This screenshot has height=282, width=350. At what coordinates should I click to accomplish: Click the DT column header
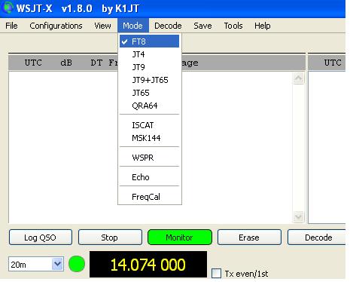point(96,63)
